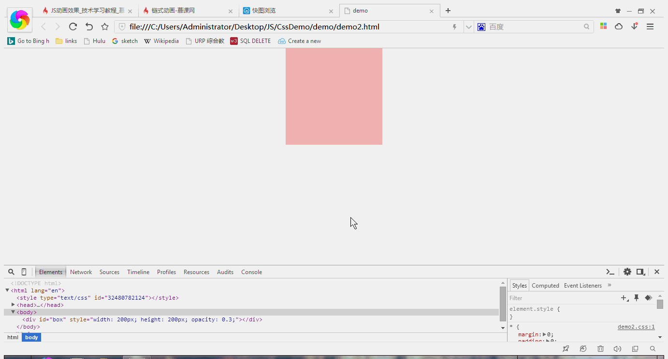This screenshot has width=668, height=359.
Task: Toggle DevTools device mode phone icon
Action: tap(24, 272)
